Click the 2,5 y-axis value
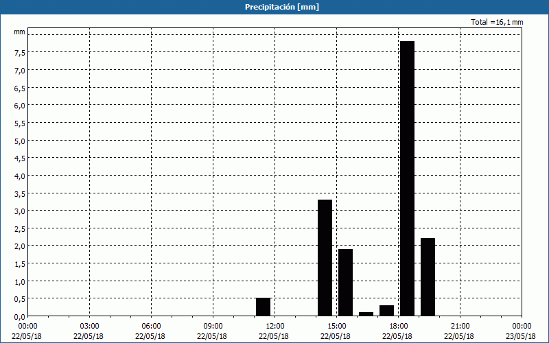Viewport: 549px width, 343px height. [x=20, y=228]
